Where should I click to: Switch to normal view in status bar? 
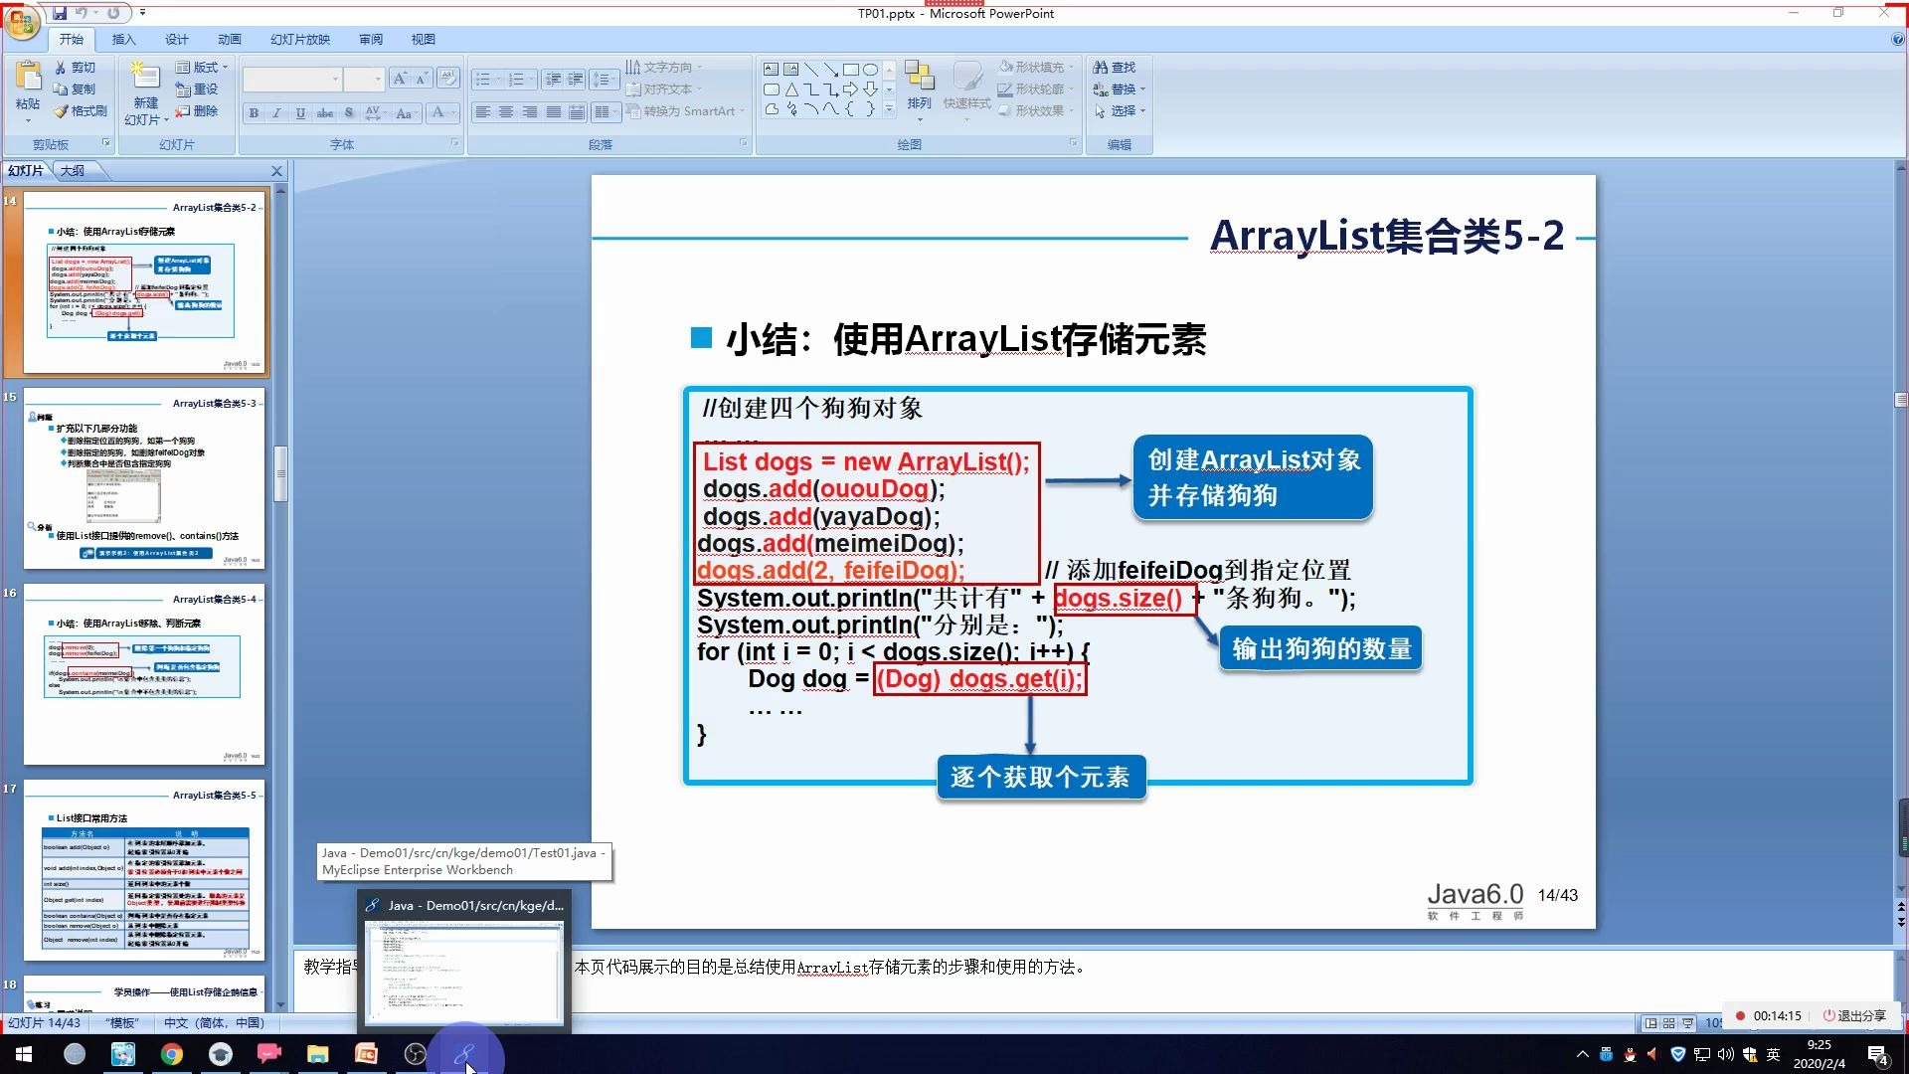(1651, 1022)
